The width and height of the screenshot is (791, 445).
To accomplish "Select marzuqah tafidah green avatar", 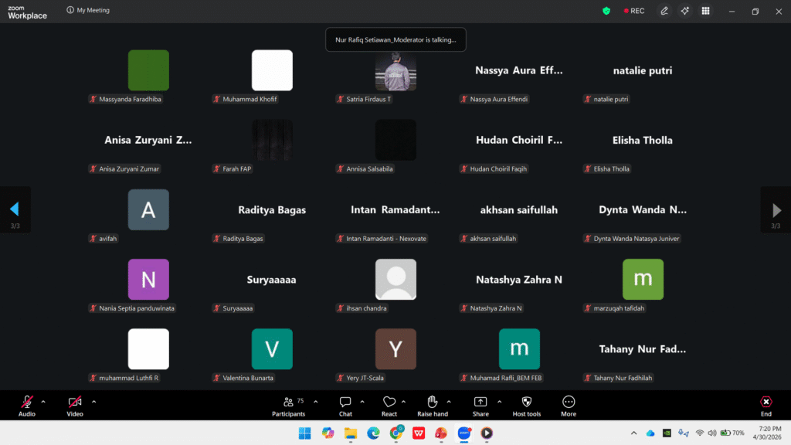I will coord(643,279).
